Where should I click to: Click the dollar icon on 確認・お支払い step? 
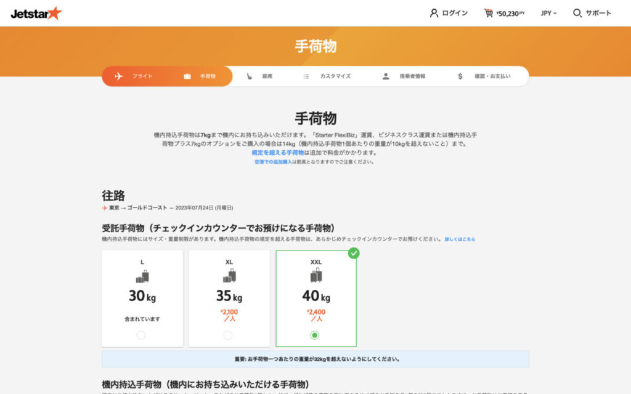coord(459,76)
